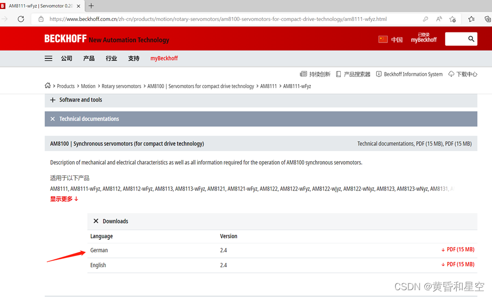The height and width of the screenshot is (297, 492).
Task: Open the 行业 menu
Action: click(111, 58)
